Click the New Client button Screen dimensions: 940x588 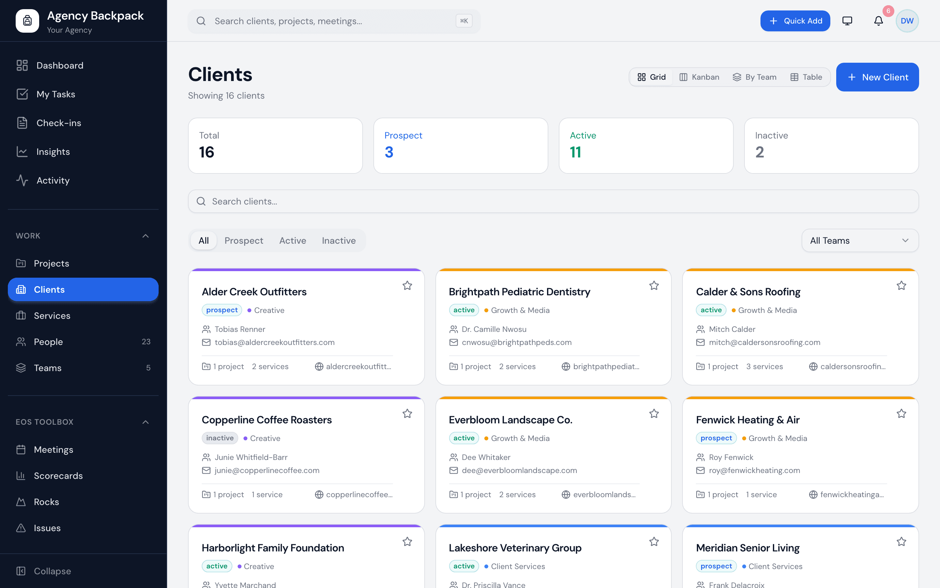[x=877, y=77]
